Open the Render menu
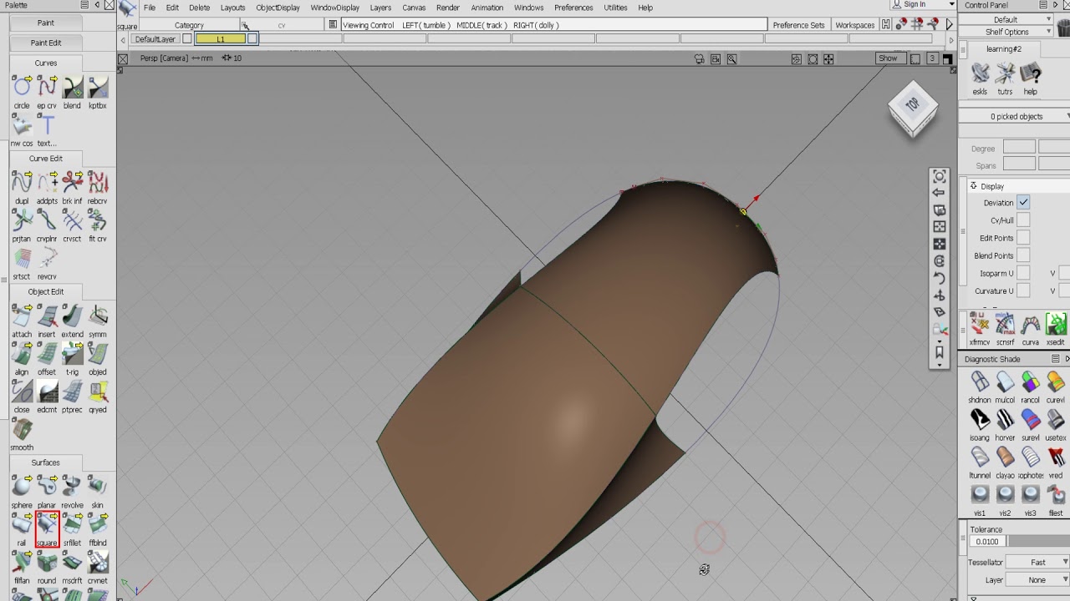The image size is (1070, 601). click(x=448, y=8)
